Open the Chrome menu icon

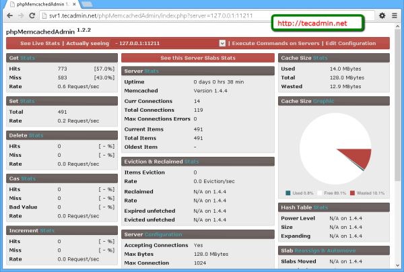395,15
